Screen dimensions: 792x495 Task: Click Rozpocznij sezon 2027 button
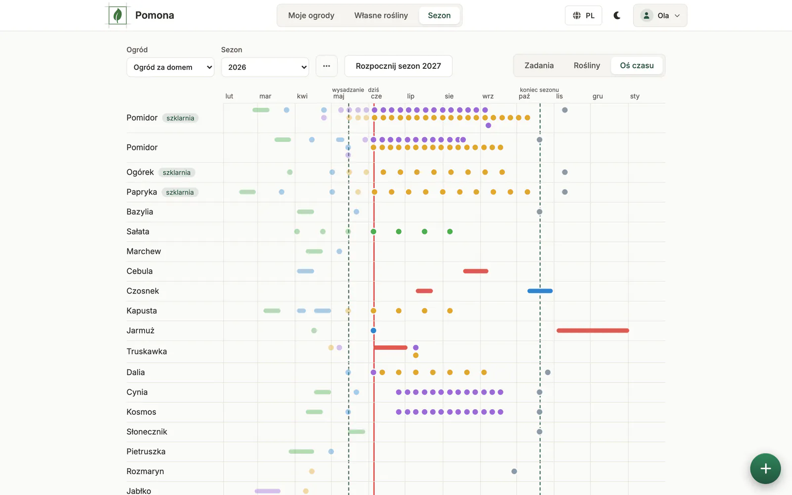coord(398,66)
